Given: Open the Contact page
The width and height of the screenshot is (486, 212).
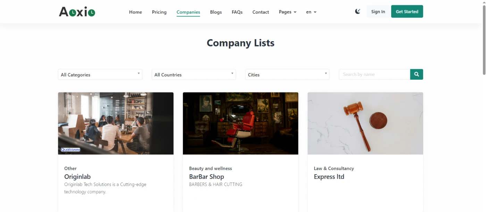Looking at the screenshot, I should pos(261,12).
